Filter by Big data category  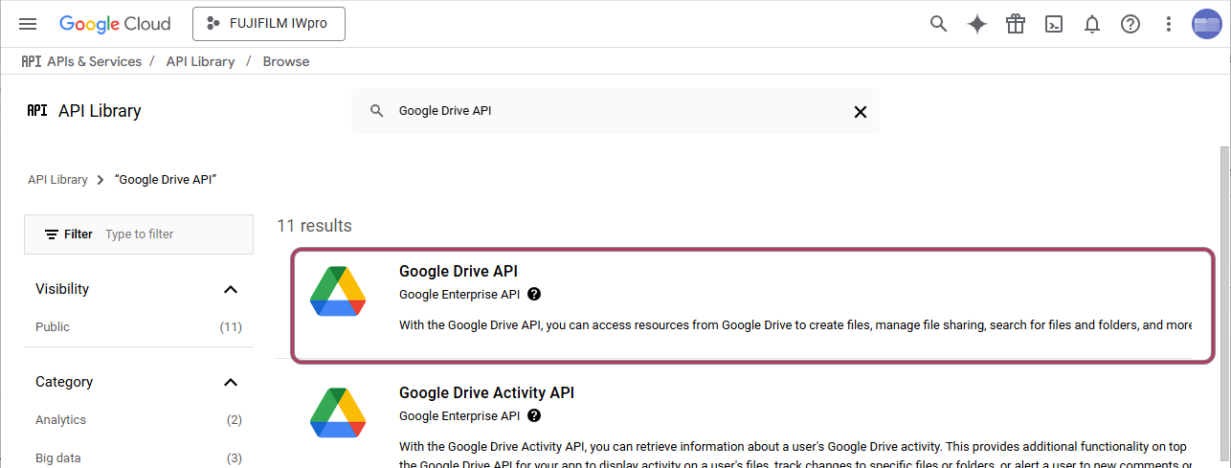[57, 457]
